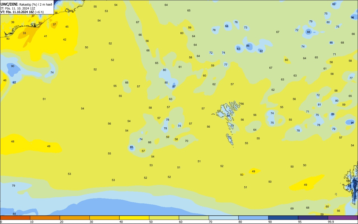The height and width of the screenshot is (224, 358).
Task: Select the pale yellow 50–60 legend segment
Action: coord(164,218)
